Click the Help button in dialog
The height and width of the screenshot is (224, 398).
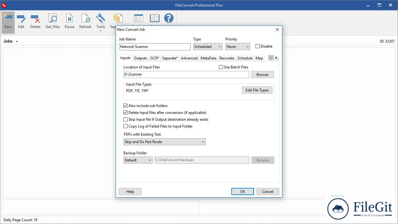coord(130,192)
